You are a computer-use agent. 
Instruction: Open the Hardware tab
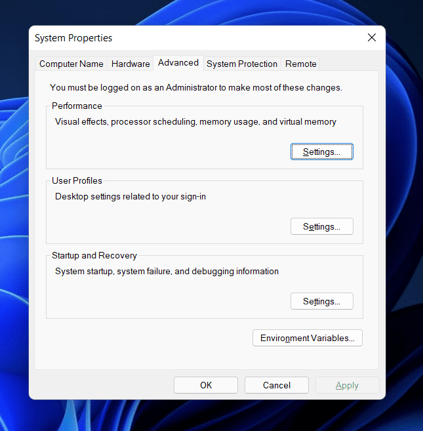131,64
